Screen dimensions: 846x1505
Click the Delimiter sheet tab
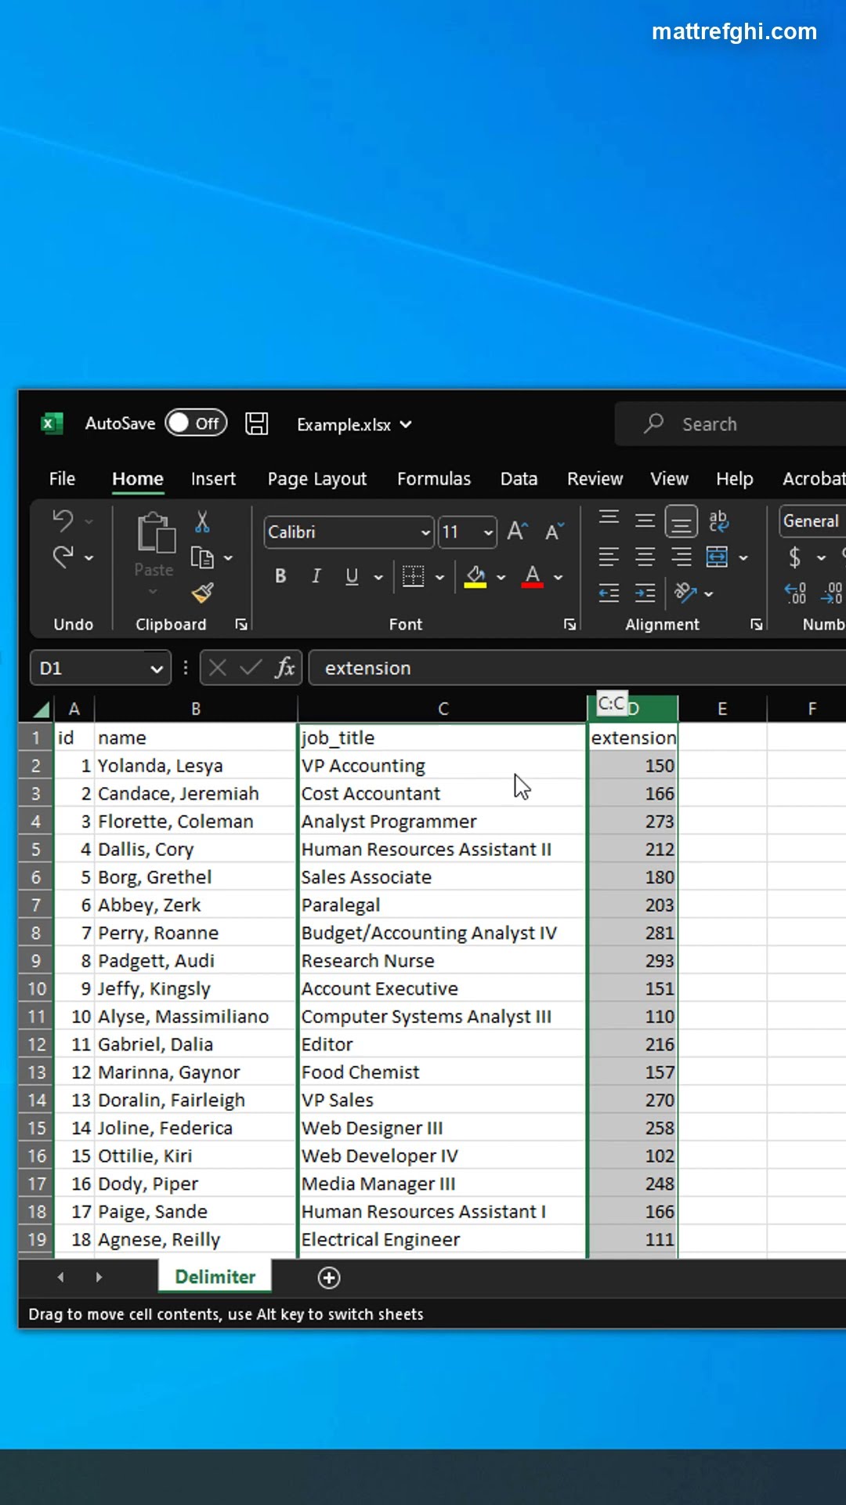[x=215, y=1277]
